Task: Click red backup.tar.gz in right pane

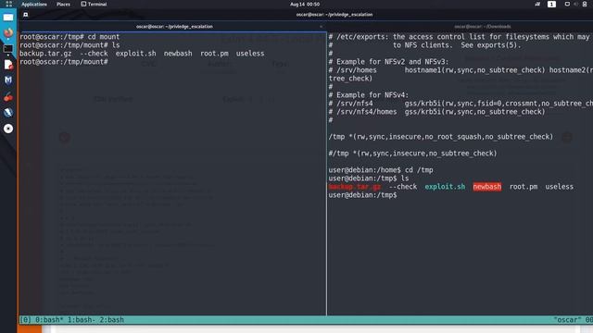Action: click(x=355, y=187)
